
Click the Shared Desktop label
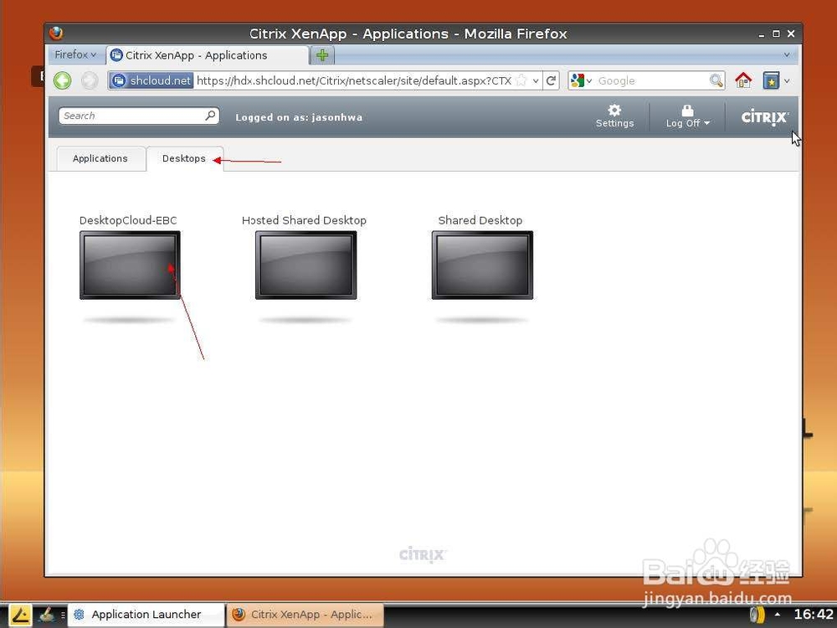tap(480, 220)
